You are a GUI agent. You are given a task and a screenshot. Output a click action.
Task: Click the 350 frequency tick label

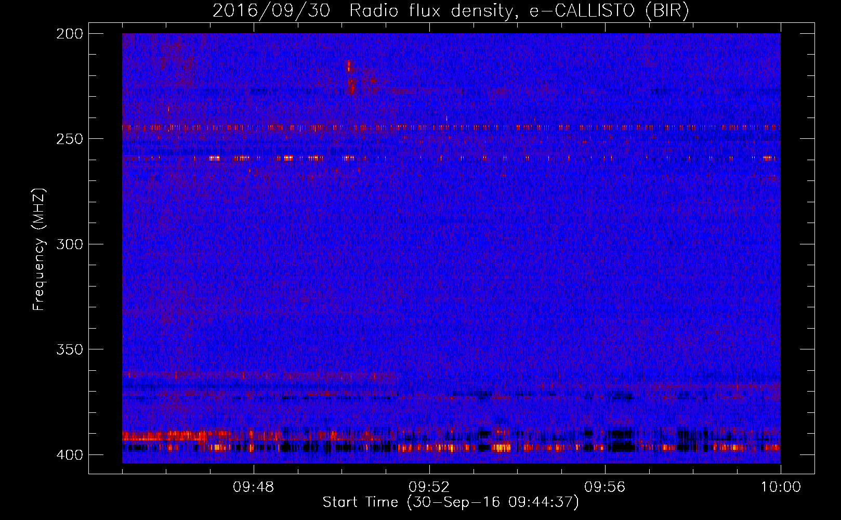coord(70,349)
